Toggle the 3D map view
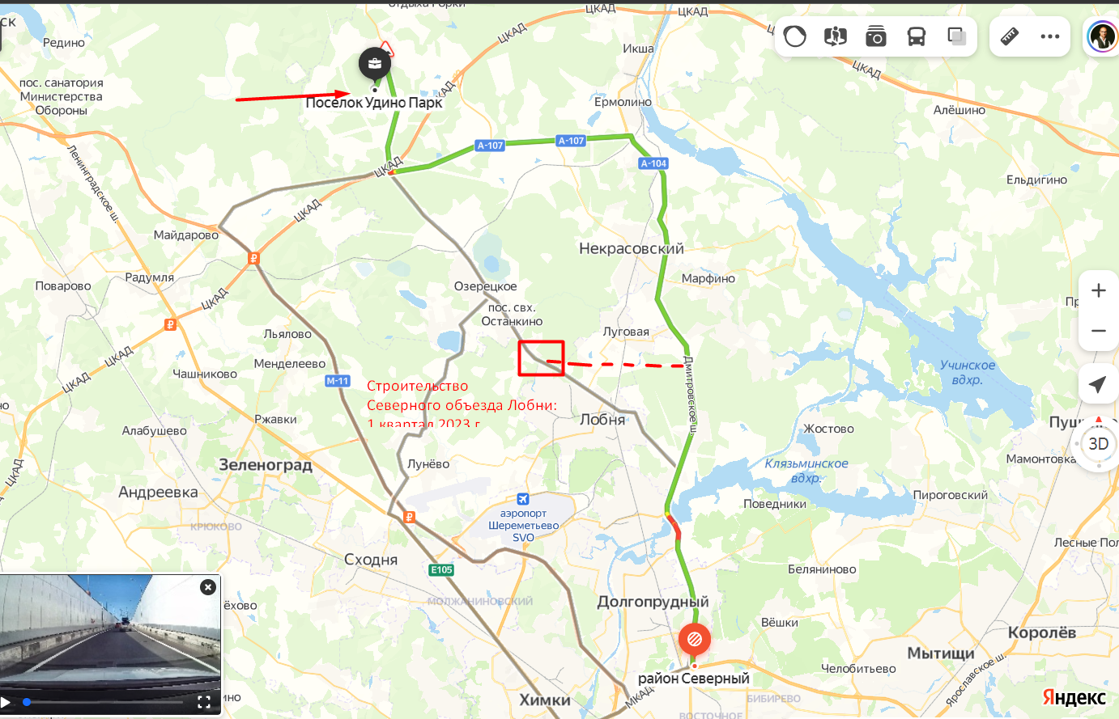Viewport: 1119px width, 719px height. [x=1099, y=443]
